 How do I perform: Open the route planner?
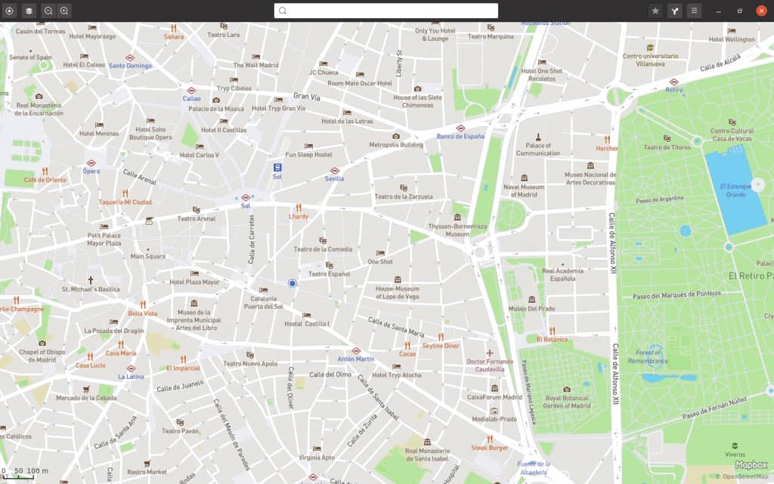tap(675, 11)
